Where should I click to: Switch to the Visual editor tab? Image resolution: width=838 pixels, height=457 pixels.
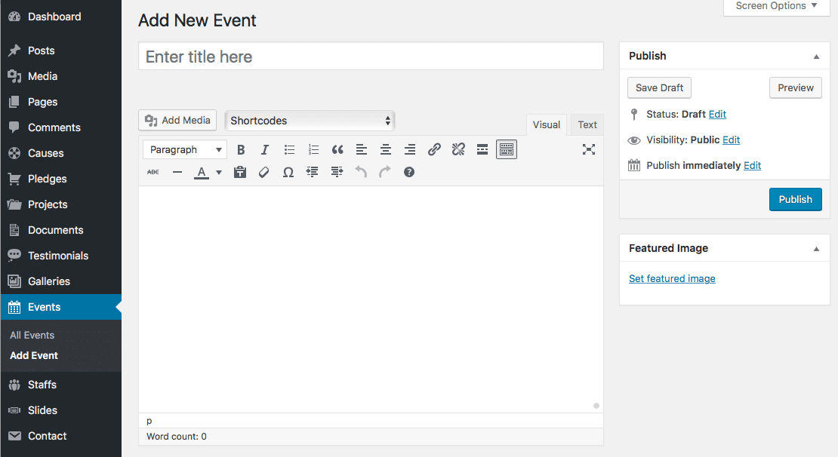point(546,125)
